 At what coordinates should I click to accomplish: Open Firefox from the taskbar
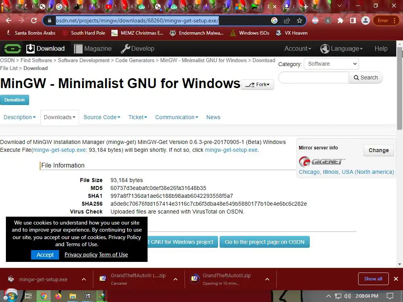[x=58, y=296]
